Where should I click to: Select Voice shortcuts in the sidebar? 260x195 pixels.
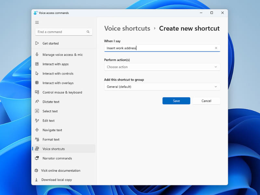click(x=53, y=149)
